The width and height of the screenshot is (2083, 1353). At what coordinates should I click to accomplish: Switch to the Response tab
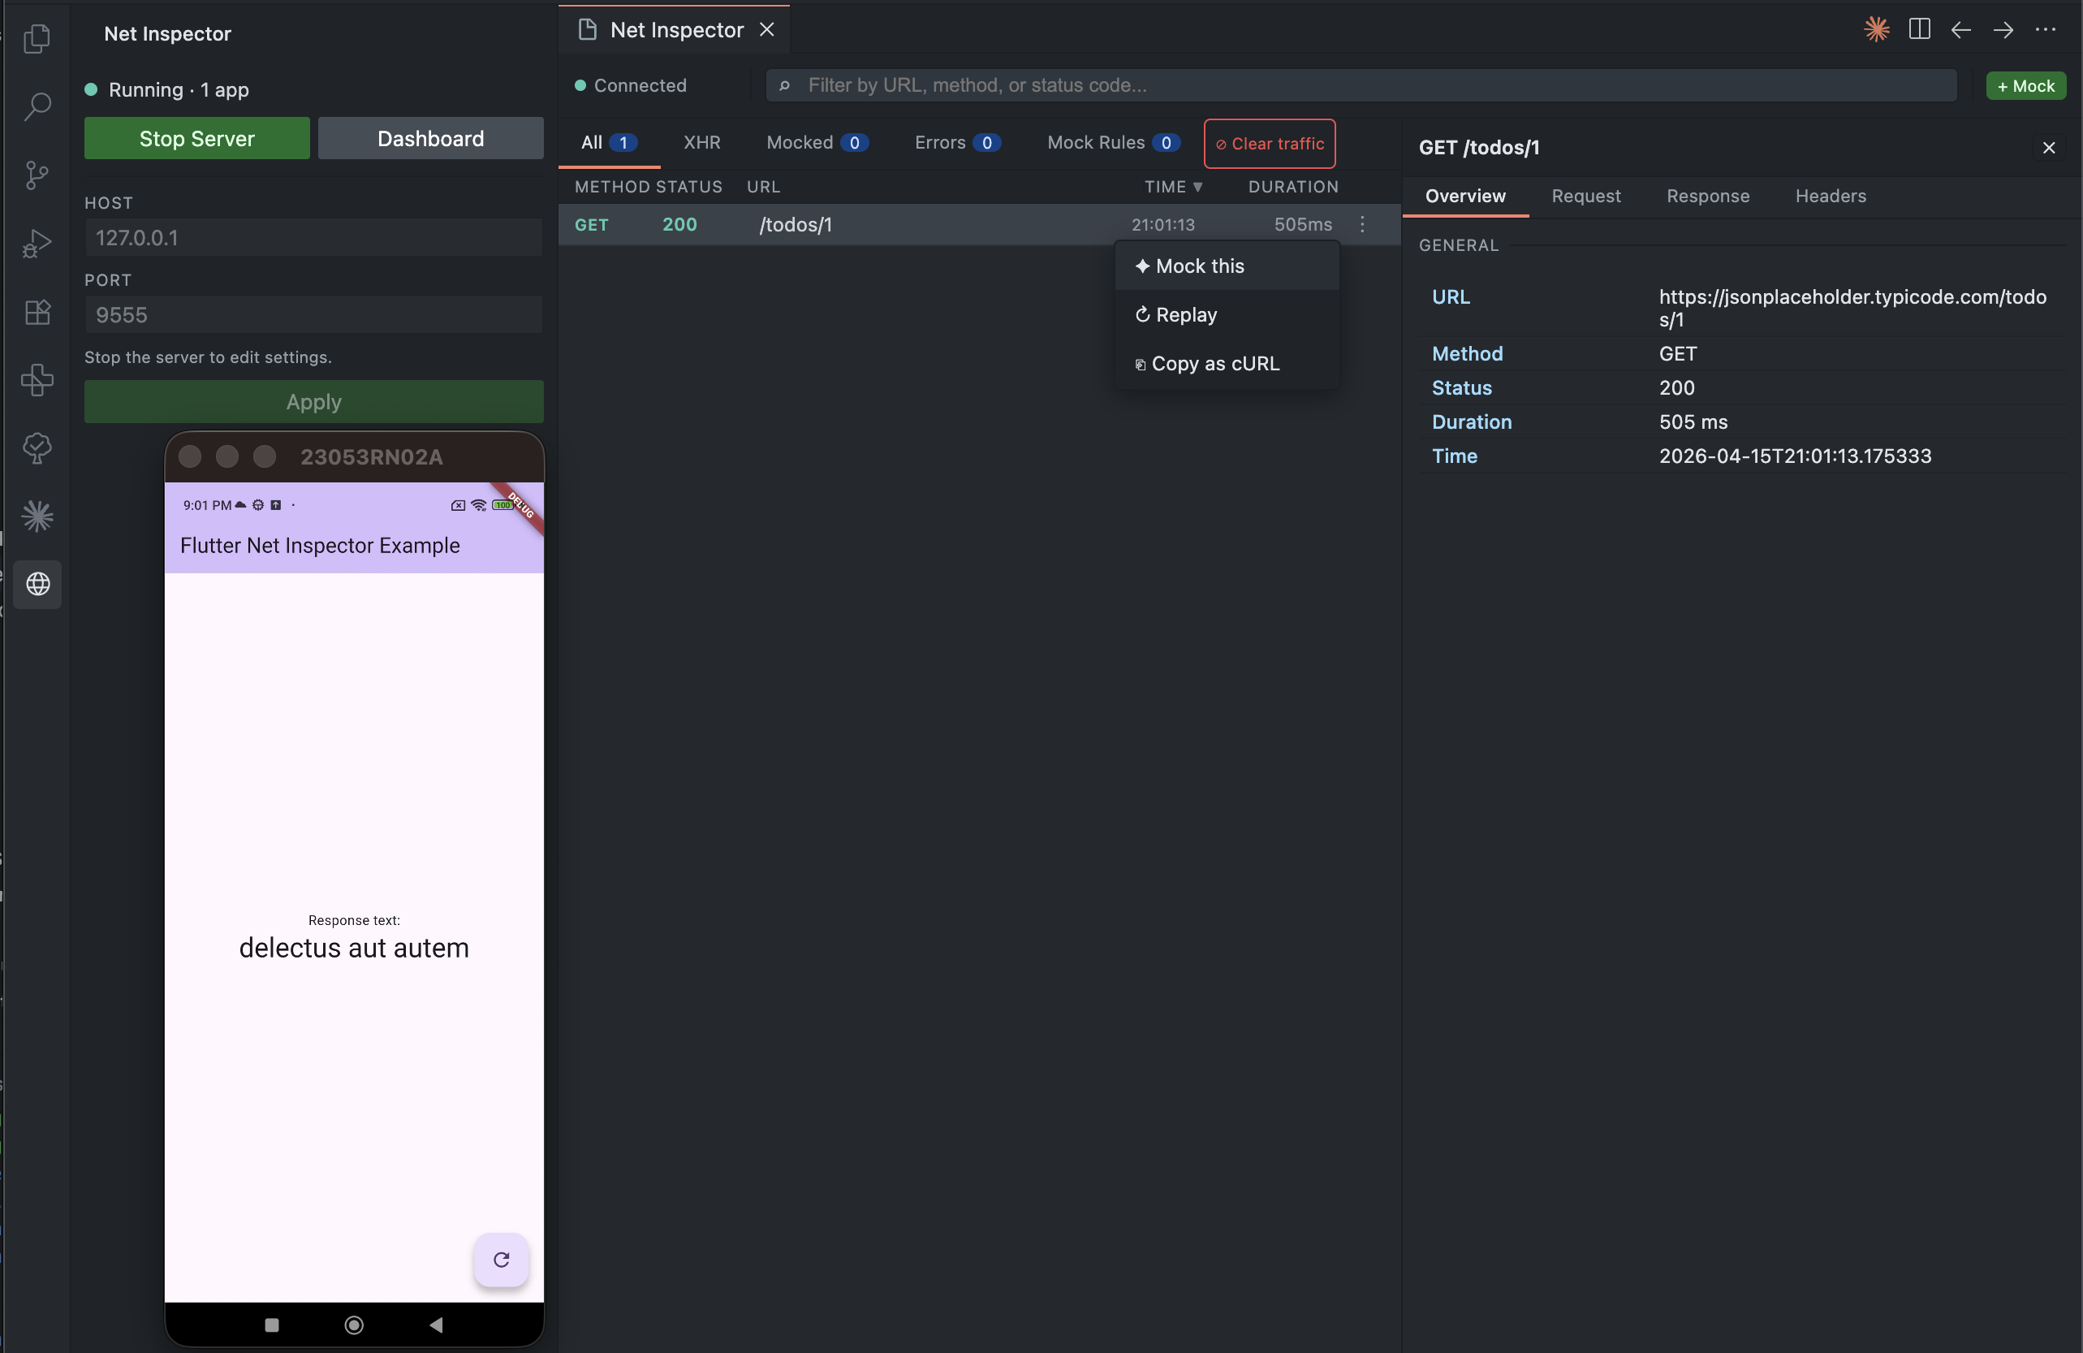click(1707, 197)
